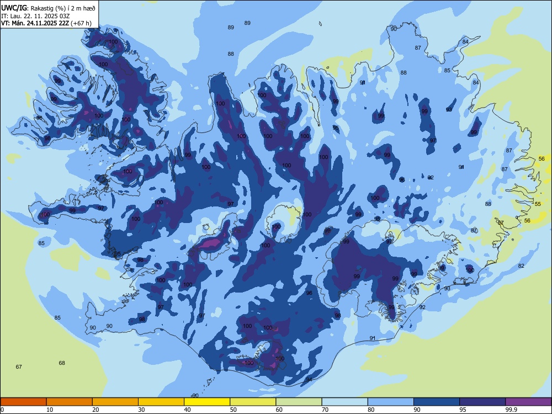Image resolution: width=552 pixels, height=414 pixels.
Task: Click the dark blue 90–95 legend swatch
Action: (x=437, y=402)
